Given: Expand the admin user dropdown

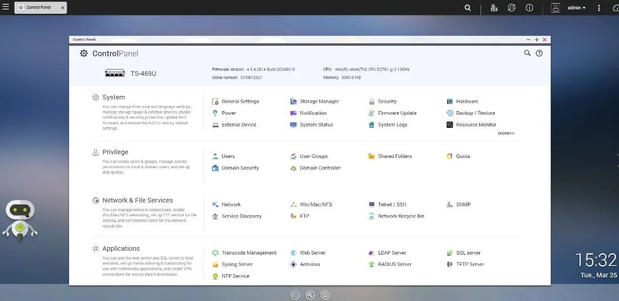Looking at the screenshot, I should 576,8.
